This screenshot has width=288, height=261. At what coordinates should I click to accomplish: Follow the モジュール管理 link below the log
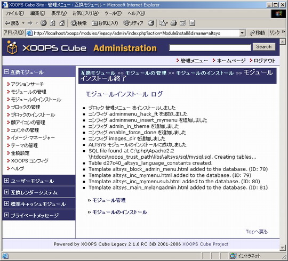coord(109,200)
